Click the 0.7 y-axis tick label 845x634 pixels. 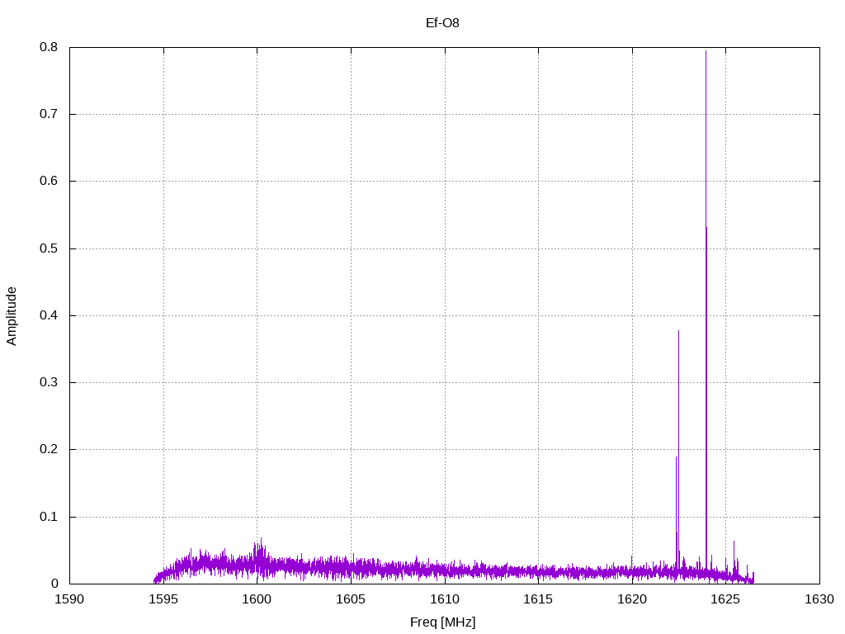tap(49, 114)
